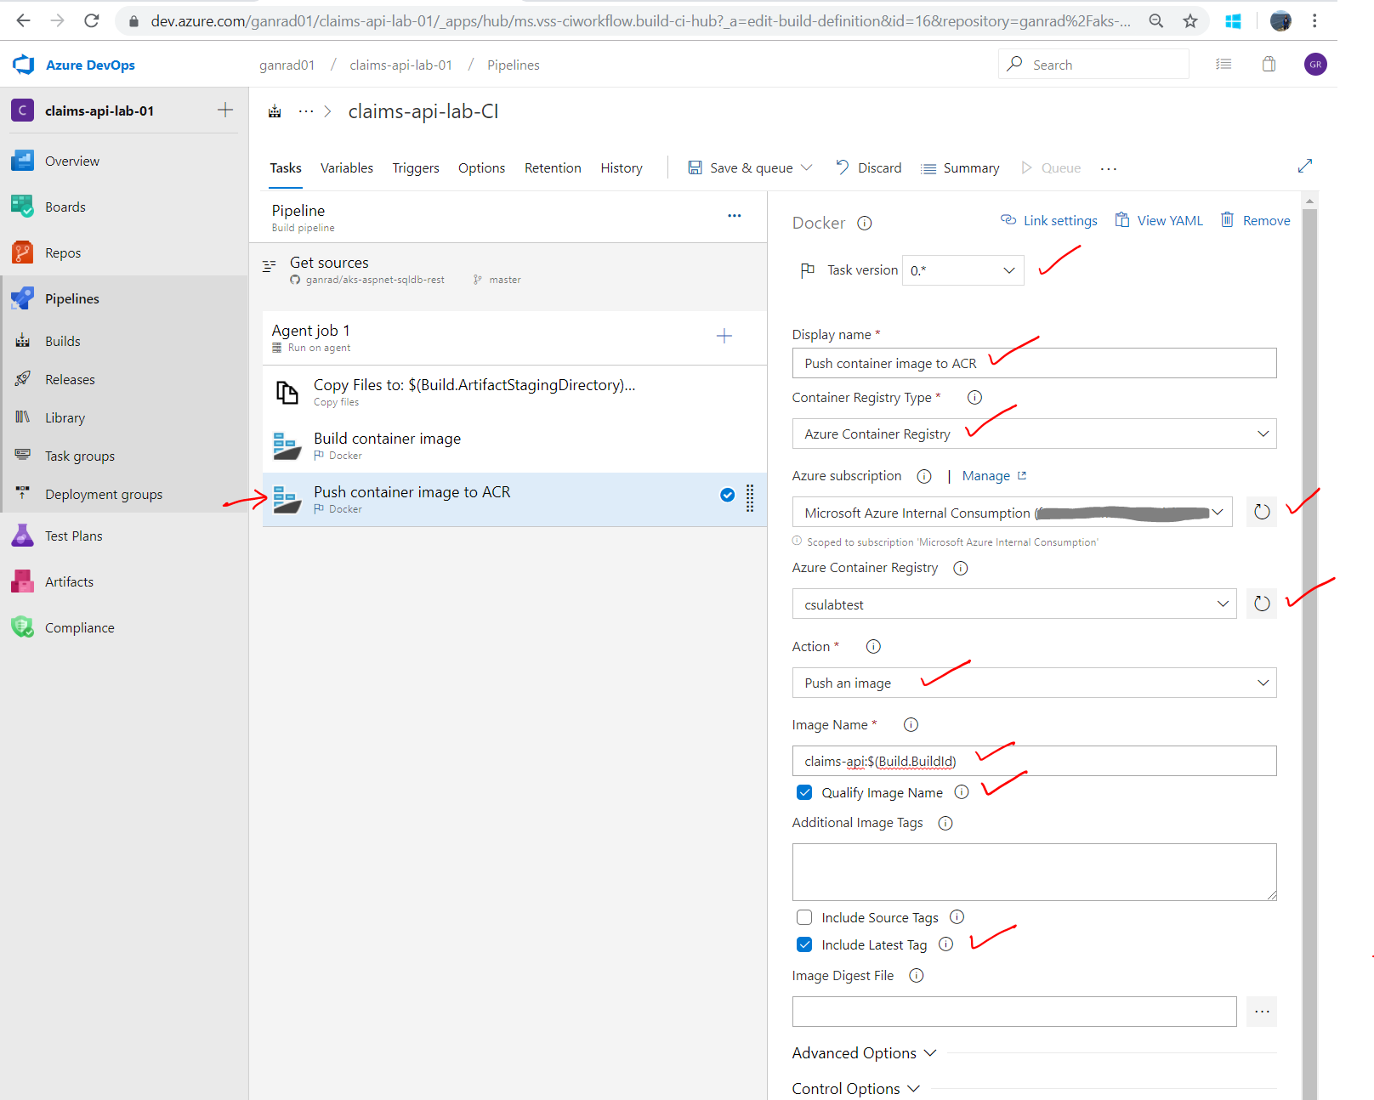
Task: Switch to the Variables tab
Action: click(347, 167)
